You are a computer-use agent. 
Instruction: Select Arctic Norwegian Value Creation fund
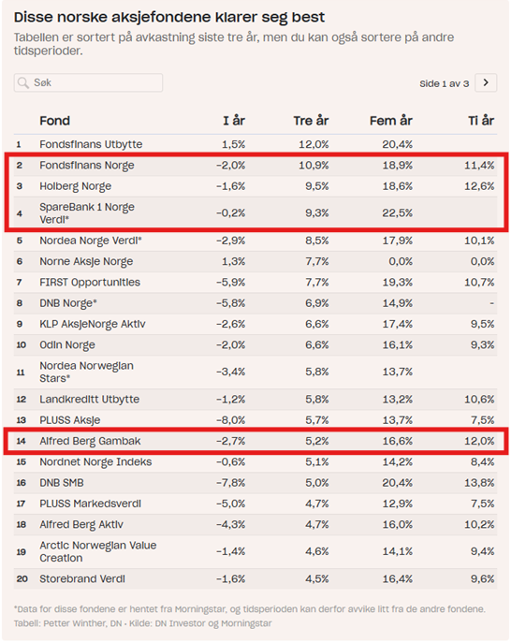tap(97, 551)
